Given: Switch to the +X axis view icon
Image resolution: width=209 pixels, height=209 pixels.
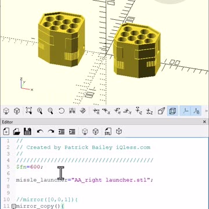Looking at the screenshot, I should (96, 111).
